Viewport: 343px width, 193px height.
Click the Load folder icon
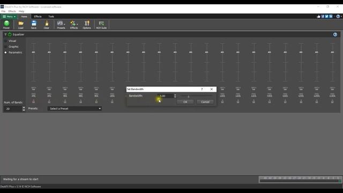(x=21, y=25)
